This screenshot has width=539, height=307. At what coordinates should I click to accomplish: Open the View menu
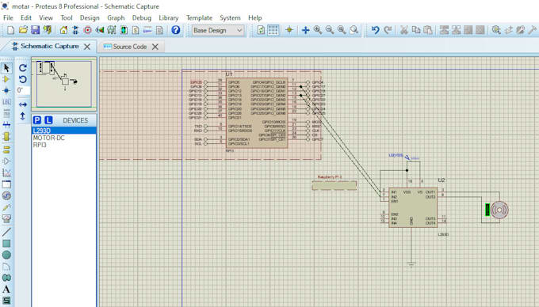46,18
